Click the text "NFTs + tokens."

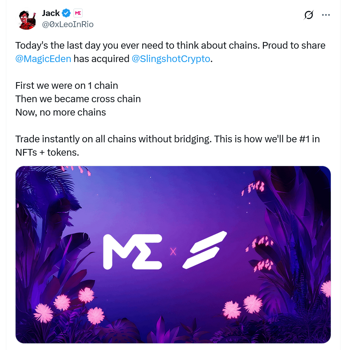pyautogui.click(x=47, y=152)
